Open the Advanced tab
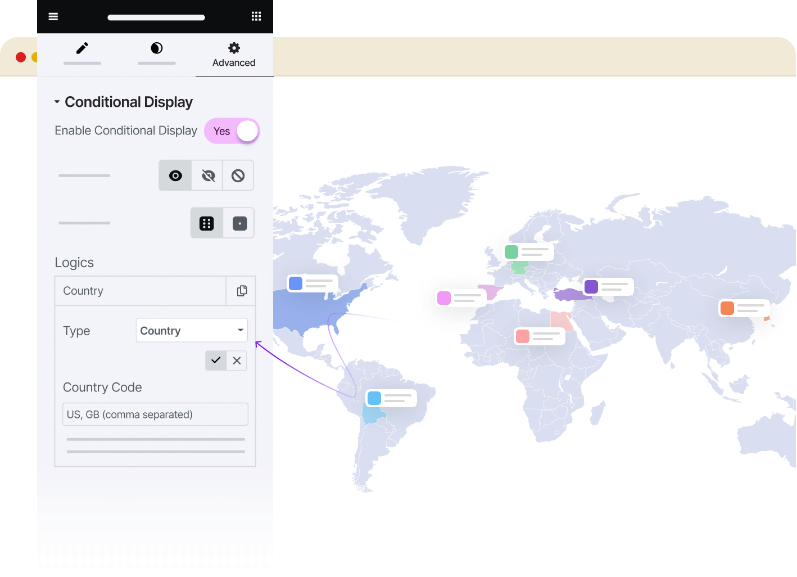The image size is (797, 577). (x=234, y=55)
